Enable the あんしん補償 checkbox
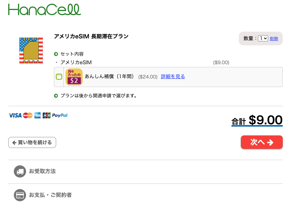301x210 pixels. pyautogui.click(x=59, y=77)
